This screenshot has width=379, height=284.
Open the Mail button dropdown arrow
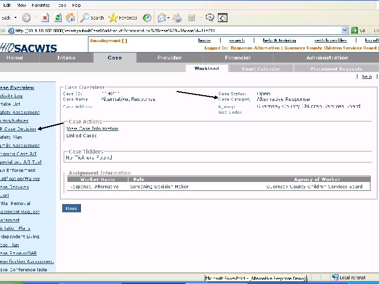pos(168,18)
